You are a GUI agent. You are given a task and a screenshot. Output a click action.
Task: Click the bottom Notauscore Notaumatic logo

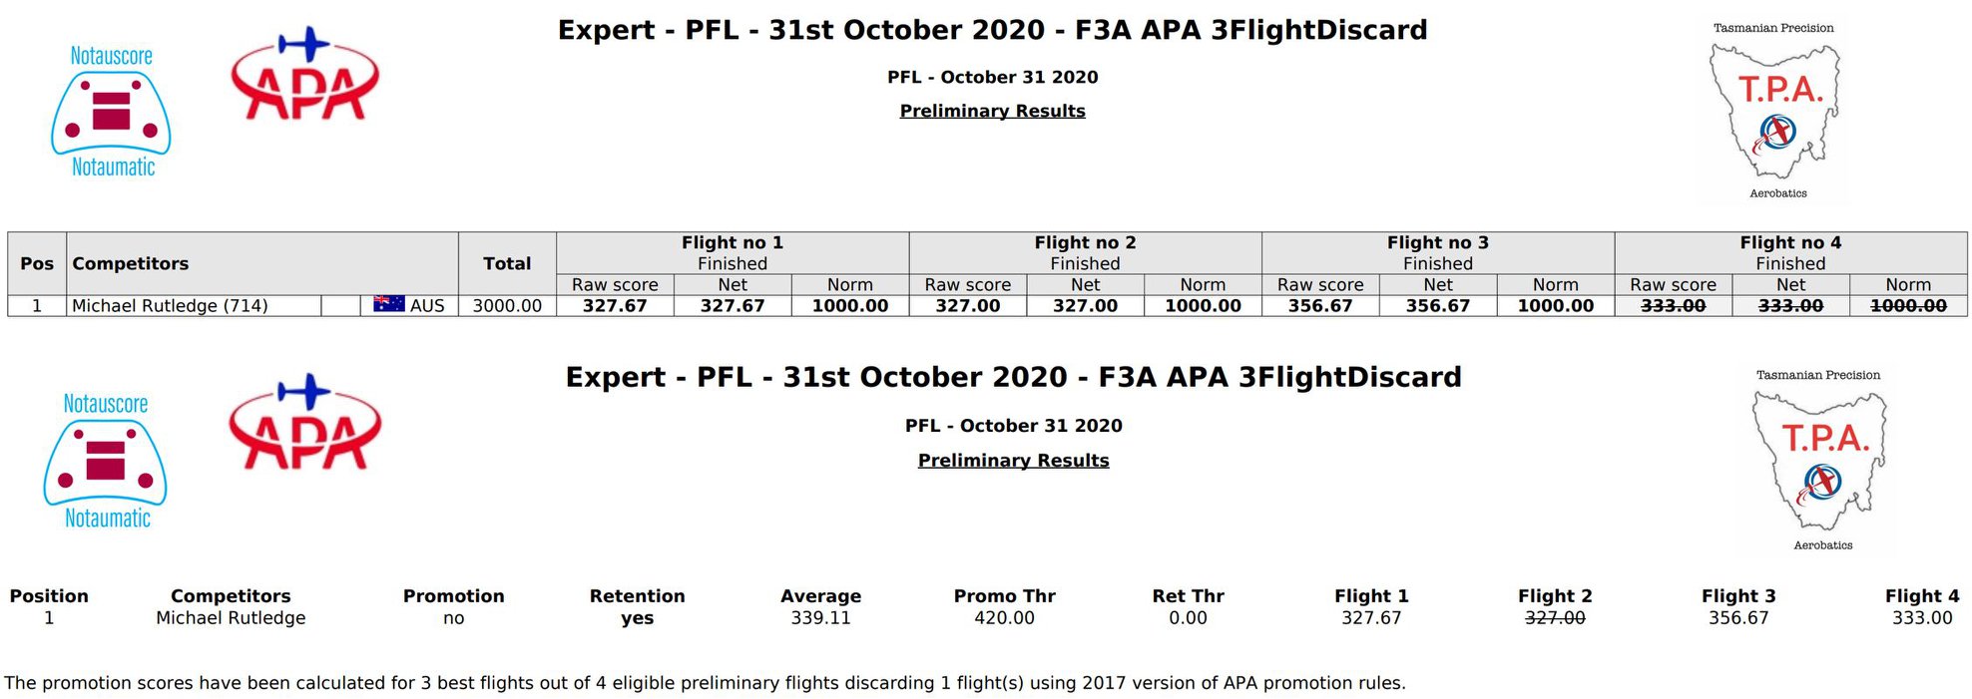tap(106, 461)
